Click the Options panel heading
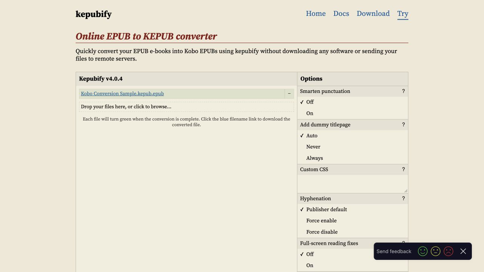Viewport: 484px width, 272px height. coord(311,79)
